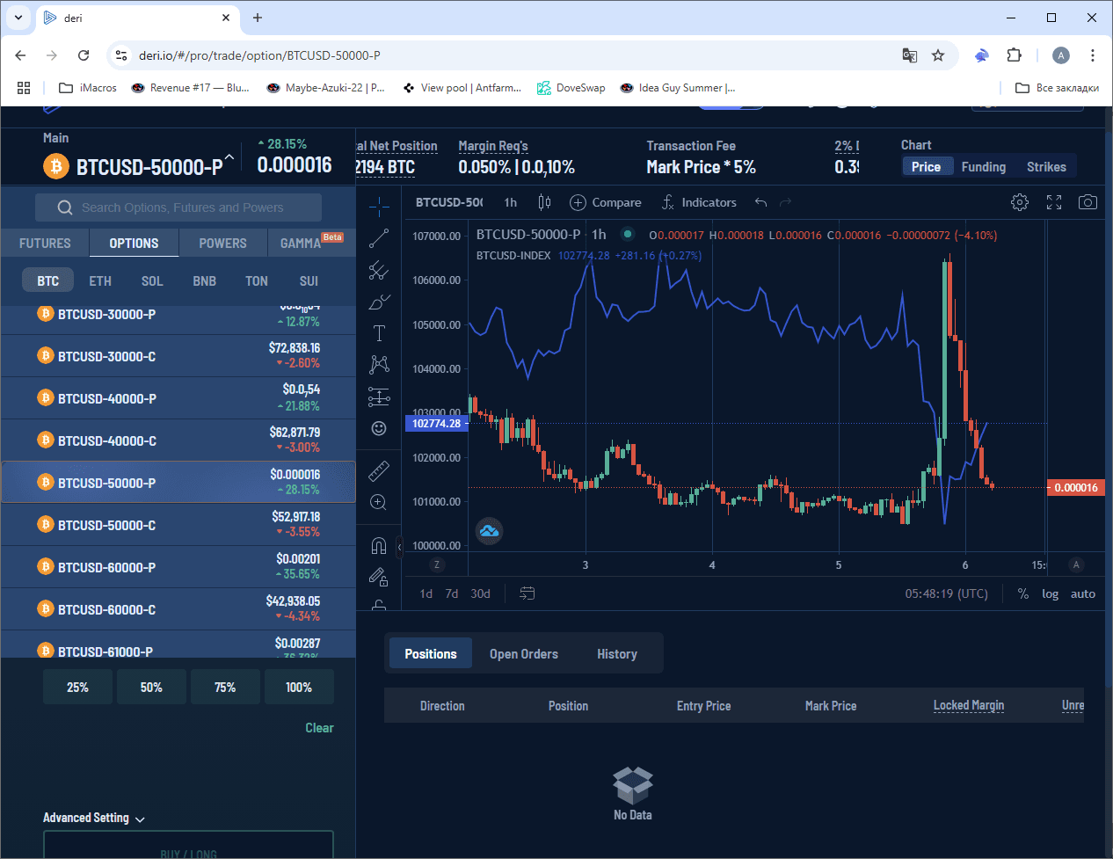Show the Funding chart view
Viewport: 1113px width, 859px height.
tap(984, 167)
